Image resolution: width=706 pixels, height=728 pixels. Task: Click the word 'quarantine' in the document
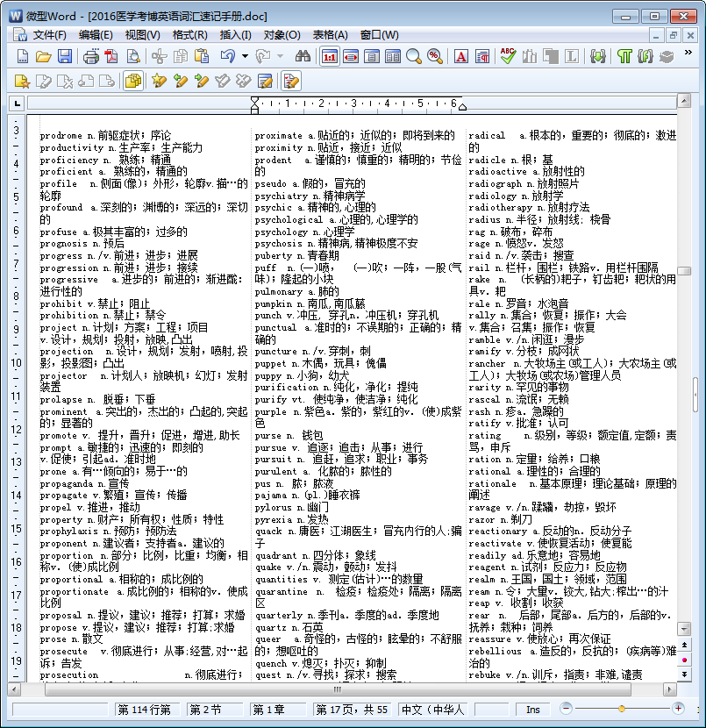pyautogui.click(x=281, y=591)
